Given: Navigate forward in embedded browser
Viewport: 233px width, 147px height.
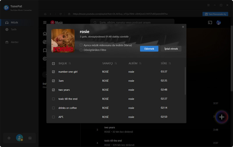Looking at the screenshot, I should [x=55, y=14].
